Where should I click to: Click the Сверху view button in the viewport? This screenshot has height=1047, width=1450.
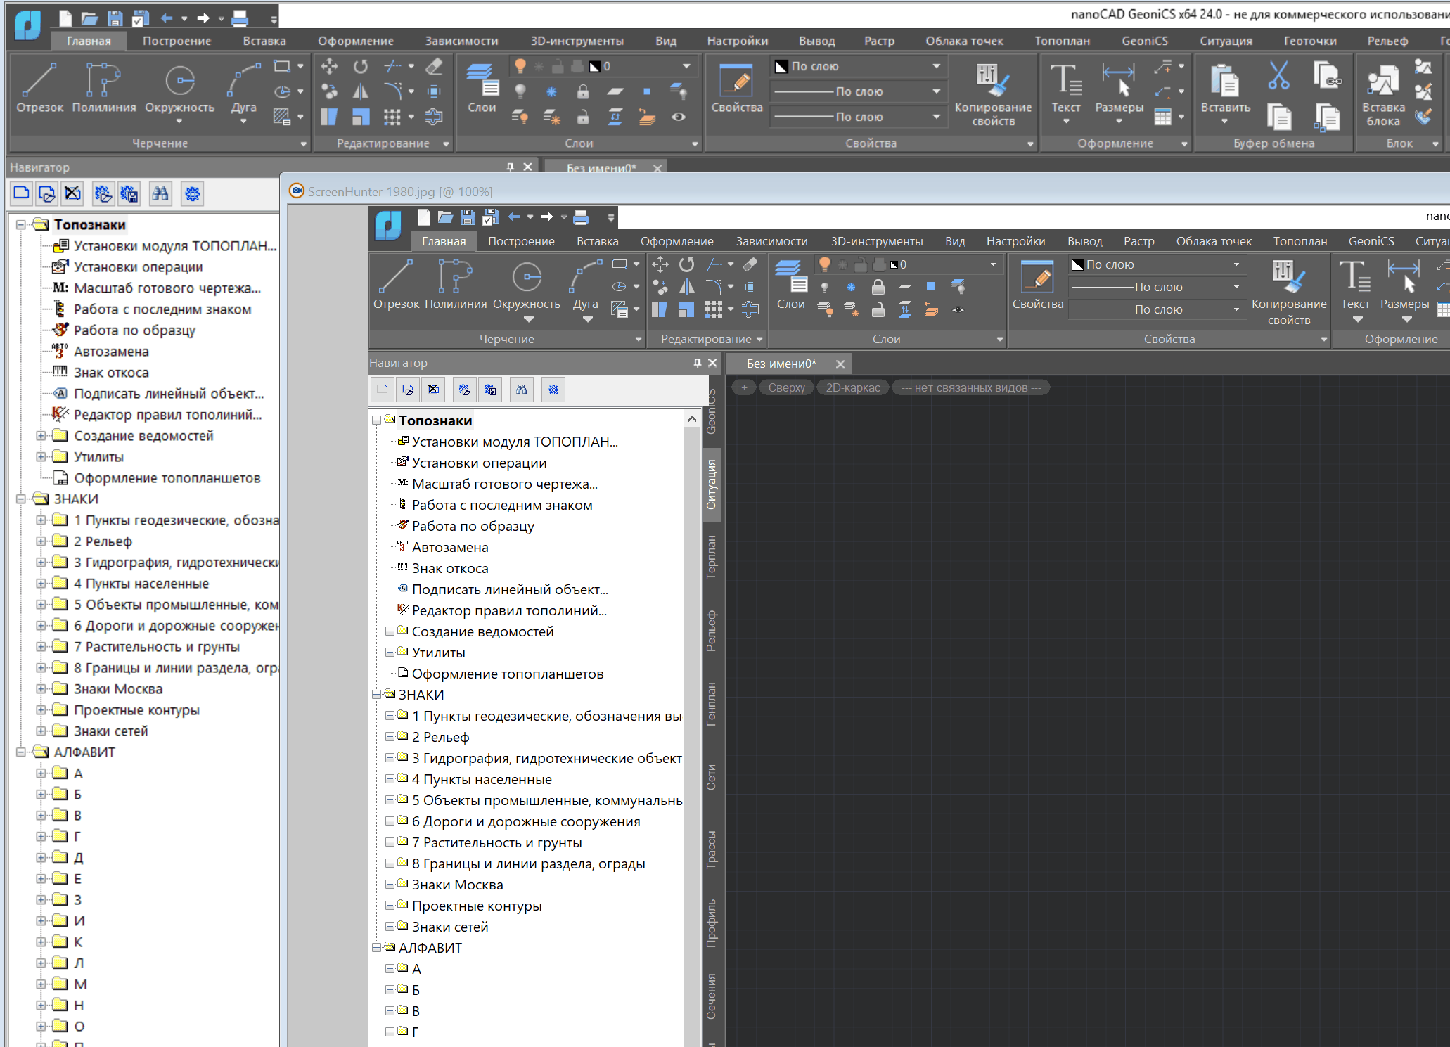(786, 387)
